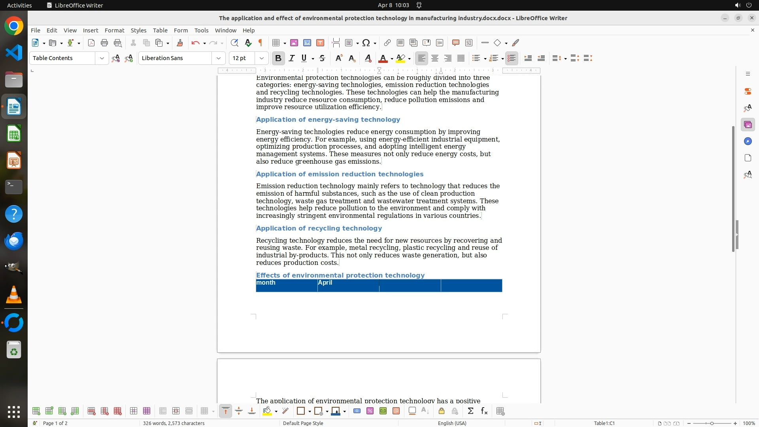Toggle Bold formatting button
759x427 pixels.
click(278, 58)
